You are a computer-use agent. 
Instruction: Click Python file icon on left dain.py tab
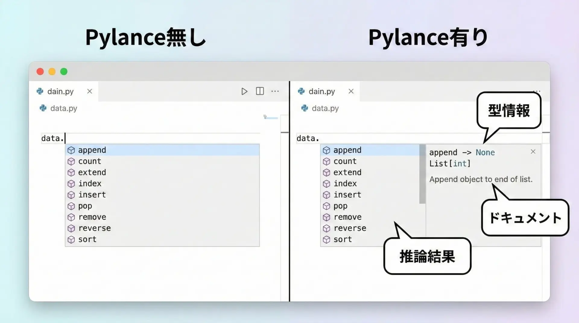pyautogui.click(x=40, y=91)
